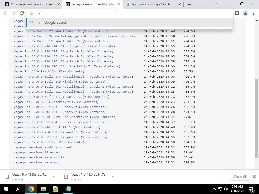Switch to vegasproversions directory listing tab
The height and width of the screenshot is (194, 259).
coord(93,5)
